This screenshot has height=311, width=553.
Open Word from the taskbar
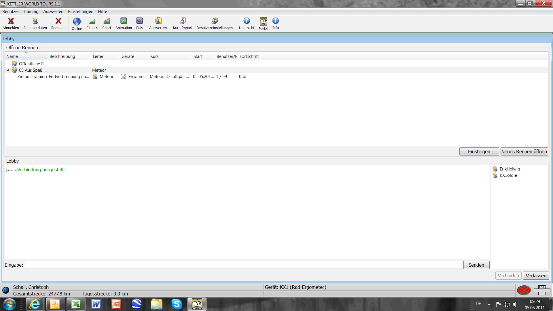tap(96, 304)
